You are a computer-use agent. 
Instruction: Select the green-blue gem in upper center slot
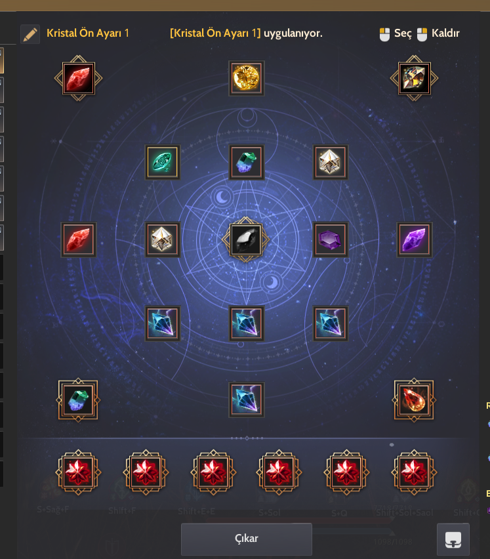pyautogui.click(x=246, y=162)
